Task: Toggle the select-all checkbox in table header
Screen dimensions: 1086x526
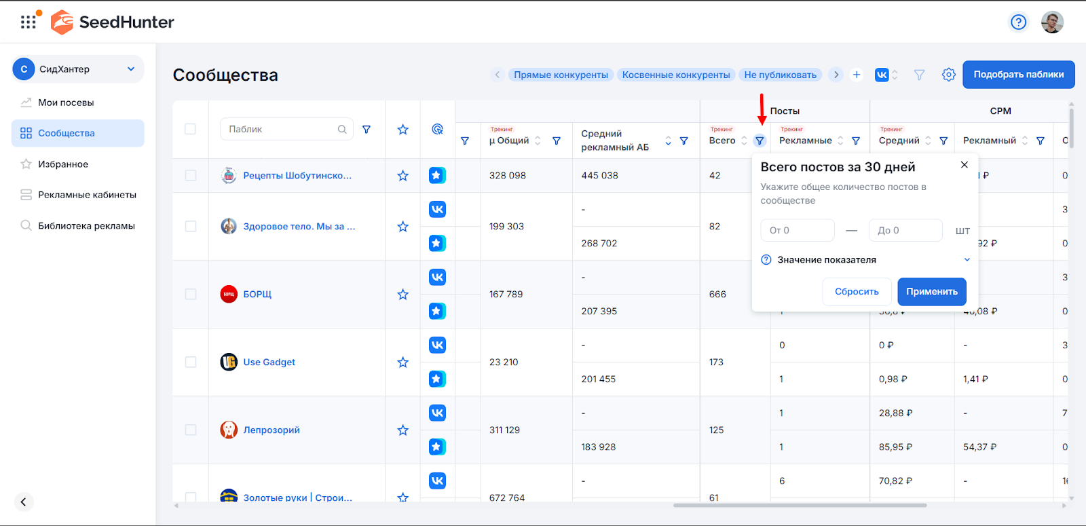Action: point(191,129)
